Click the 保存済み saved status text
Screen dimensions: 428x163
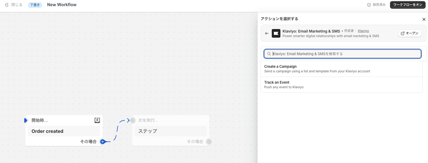(x=379, y=5)
